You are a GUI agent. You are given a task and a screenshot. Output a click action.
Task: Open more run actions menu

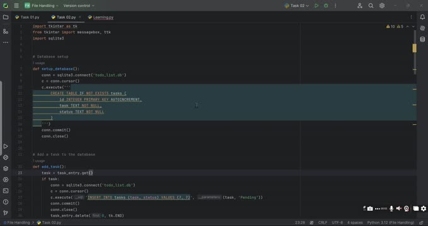coord(335,6)
